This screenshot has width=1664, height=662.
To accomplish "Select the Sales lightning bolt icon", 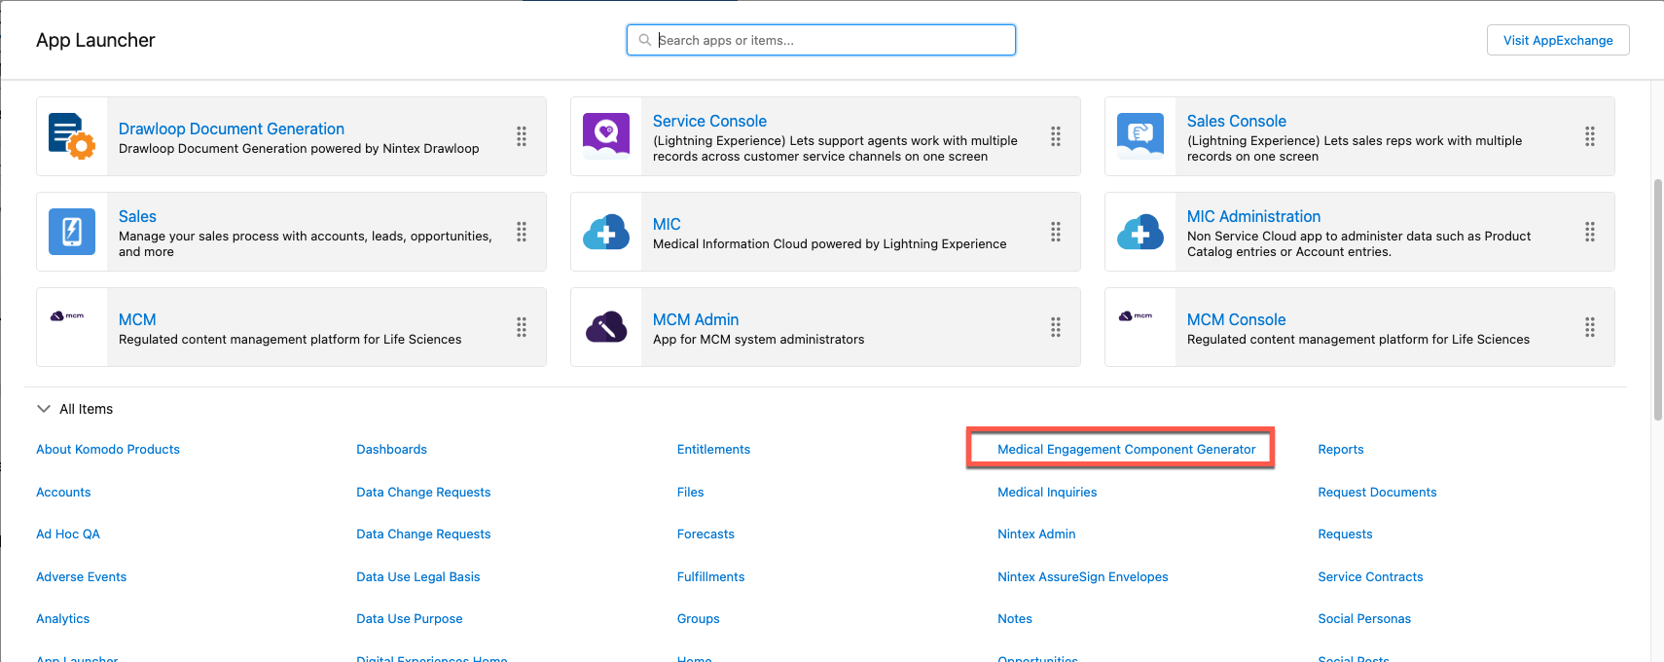I will click(71, 232).
